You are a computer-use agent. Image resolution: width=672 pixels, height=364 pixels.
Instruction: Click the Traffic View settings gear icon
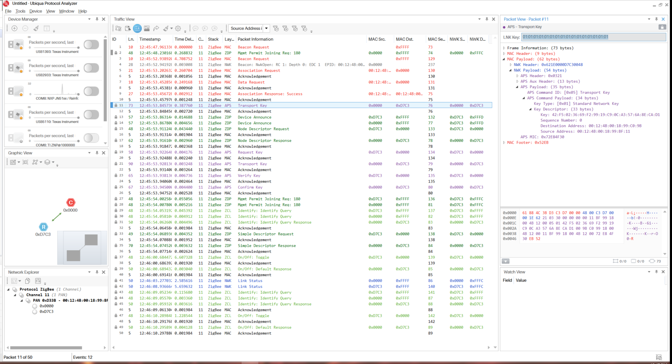[x=178, y=29]
